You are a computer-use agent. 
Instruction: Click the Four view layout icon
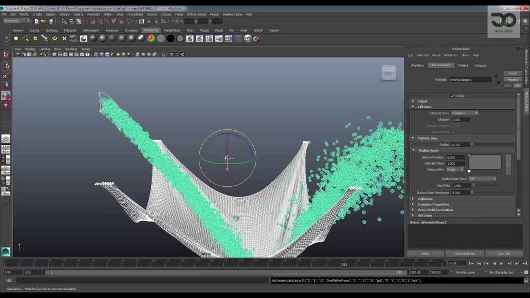coord(6,149)
